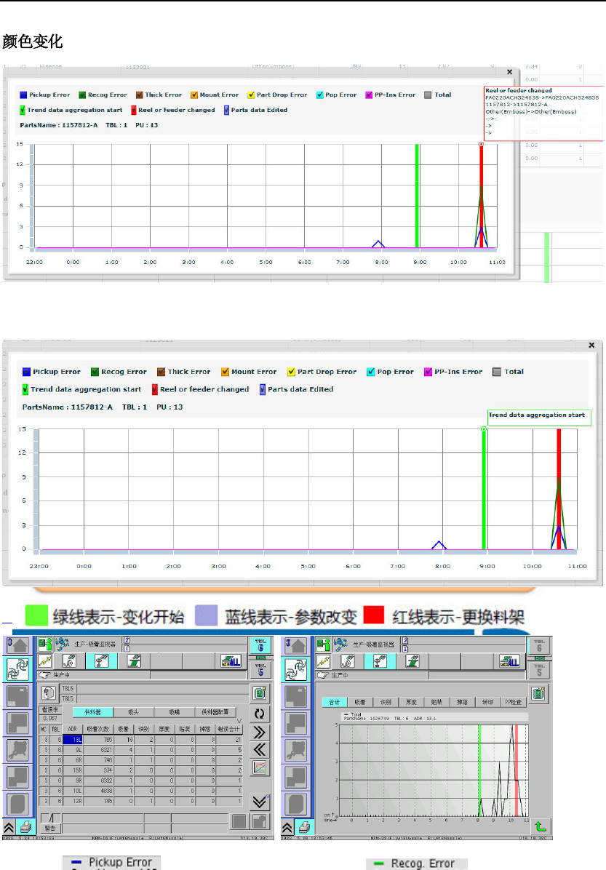Open the yellow trend arrow icon in the trend graph panel
Screen dimensions: 606x870
pyautogui.click(x=324, y=661)
